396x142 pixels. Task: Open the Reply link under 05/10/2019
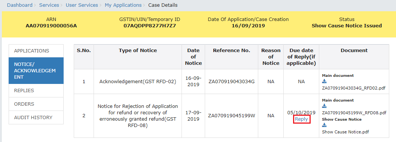[301, 119]
